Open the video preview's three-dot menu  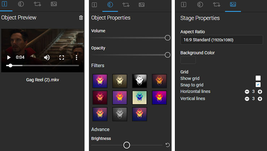77,58
